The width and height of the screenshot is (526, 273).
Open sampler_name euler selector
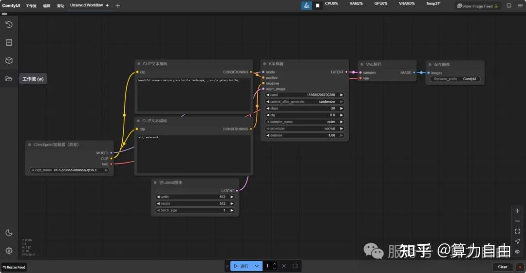pos(304,122)
